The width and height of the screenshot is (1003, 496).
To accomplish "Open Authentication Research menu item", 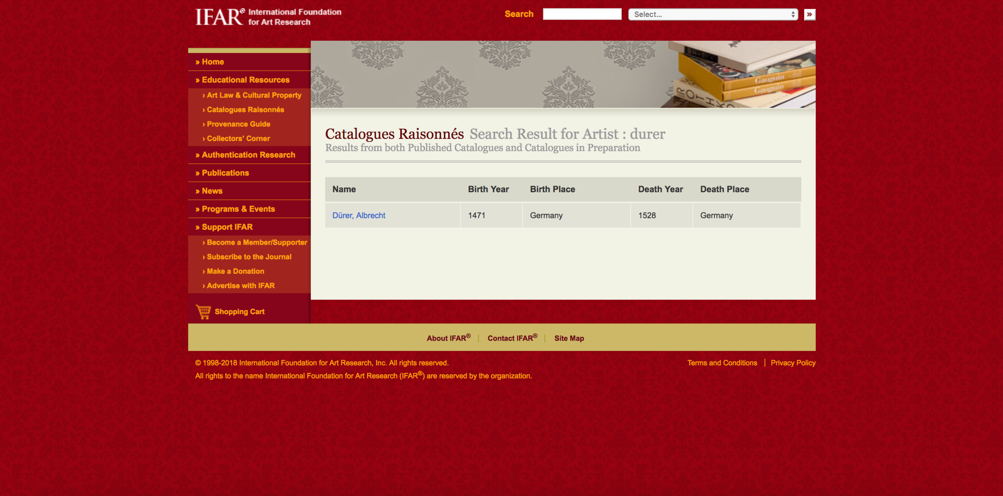I will click(x=248, y=155).
